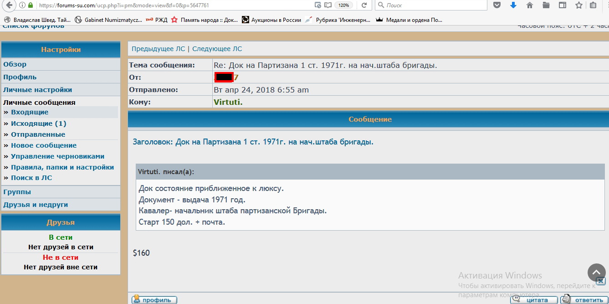The image size is (609, 304).
Task: Click the date Вт апр 24, 2018 6:55 am
Action: (x=261, y=90)
